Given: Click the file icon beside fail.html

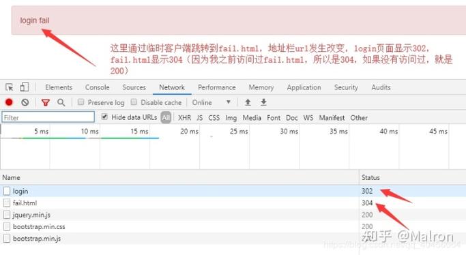Looking at the screenshot, I should [7, 202].
